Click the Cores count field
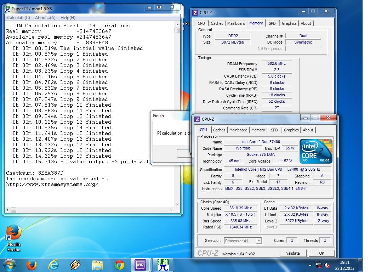This screenshot has height=272, width=387. point(292,240)
